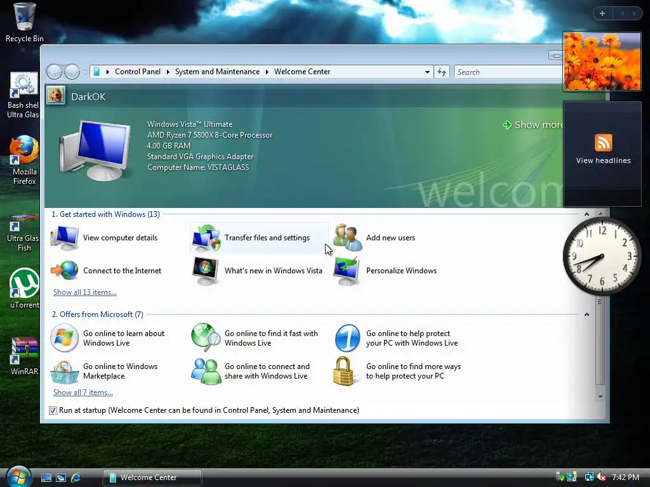Select connect and share with Windows Live
Screen dimensions: 650x487
click(x=251, y=371)
